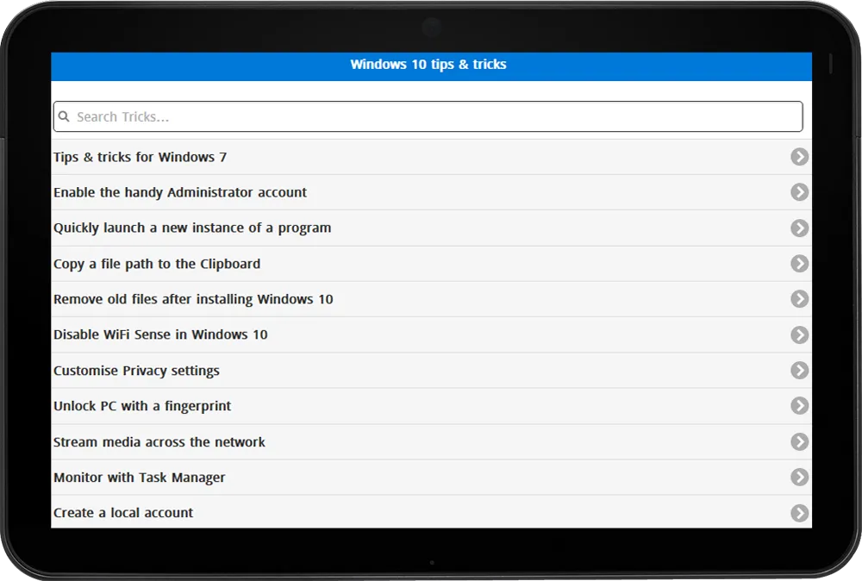Select Unlock PC with a fingerprint

pyautogui.click(x=431, y=406)
